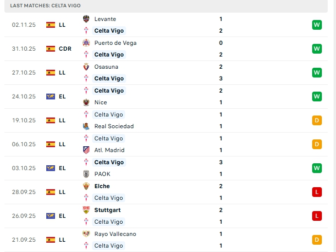Click the Osasuna team crest
Image resolution: width=336 pixels, height=252 pixels.
point(86,67)
